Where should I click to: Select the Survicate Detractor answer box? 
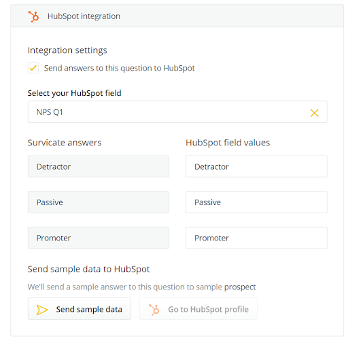pyautogui.click(x=99, y=166)
